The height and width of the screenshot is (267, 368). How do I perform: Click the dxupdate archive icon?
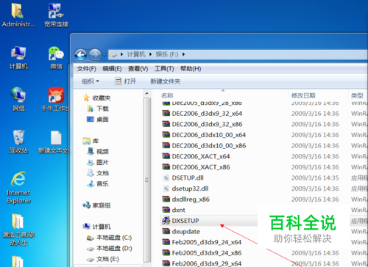coord(166,232)
